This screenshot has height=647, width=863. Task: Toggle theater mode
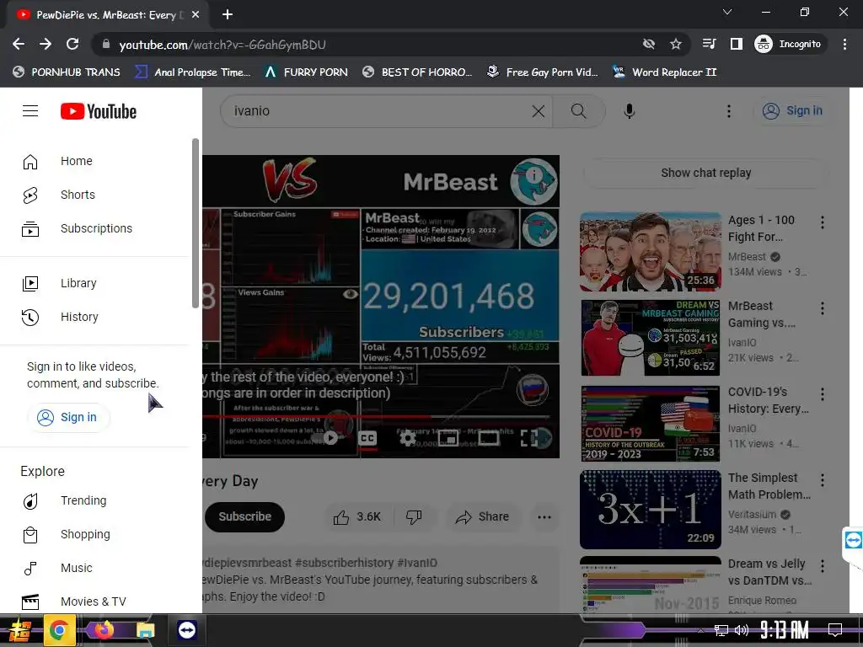click(x=488, y=438)
